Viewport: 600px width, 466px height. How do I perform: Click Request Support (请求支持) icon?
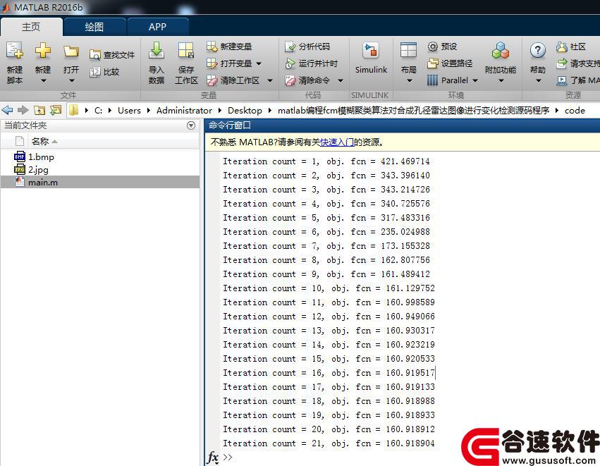[x=561, y=63]
